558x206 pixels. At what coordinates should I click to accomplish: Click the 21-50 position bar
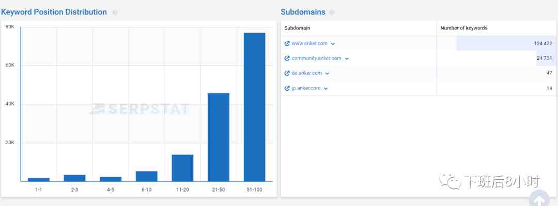[219, 137]
